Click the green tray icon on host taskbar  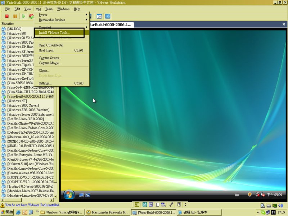click(x=263, y=212)
